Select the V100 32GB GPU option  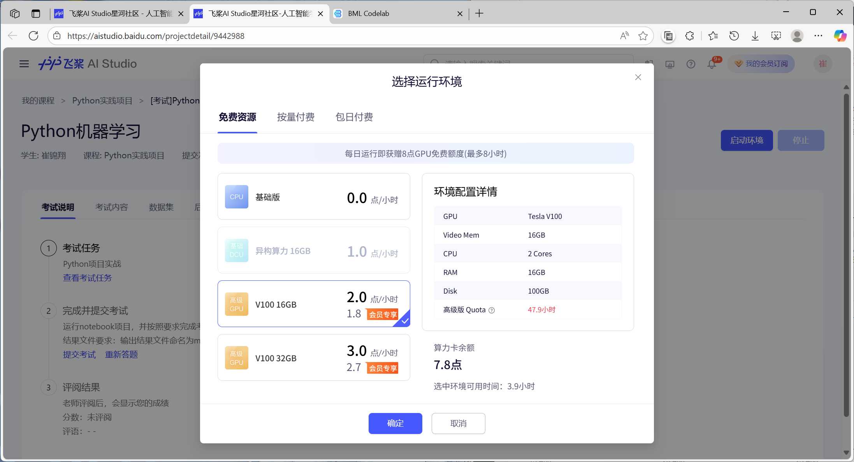(x=313, y=358)
